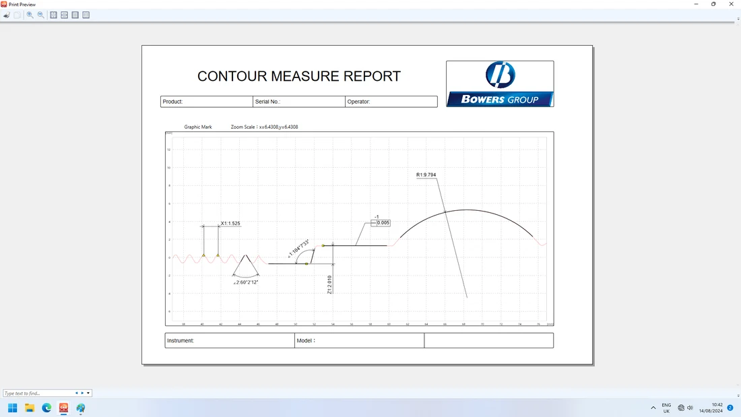
Task: Click the Print icon in the toolbar
Action: point(7,15)
